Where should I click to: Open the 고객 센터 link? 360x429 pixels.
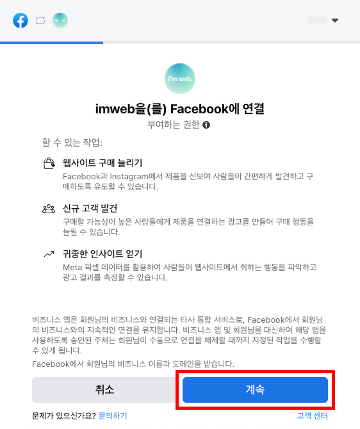[x=313, y=416]
